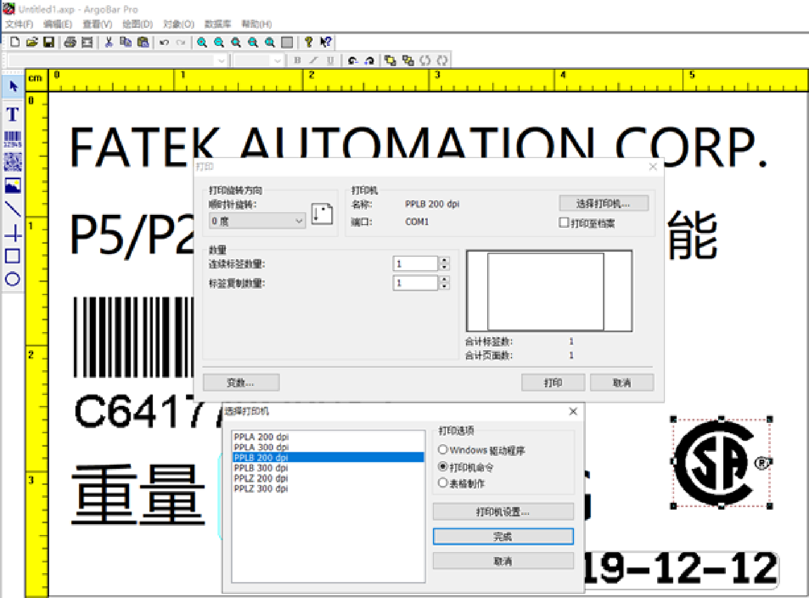Image resolution: width=809 pixels, height=598 pixels.
Task: Increase 标签复制数量 with up arrow
Action: tap(444, 279)
